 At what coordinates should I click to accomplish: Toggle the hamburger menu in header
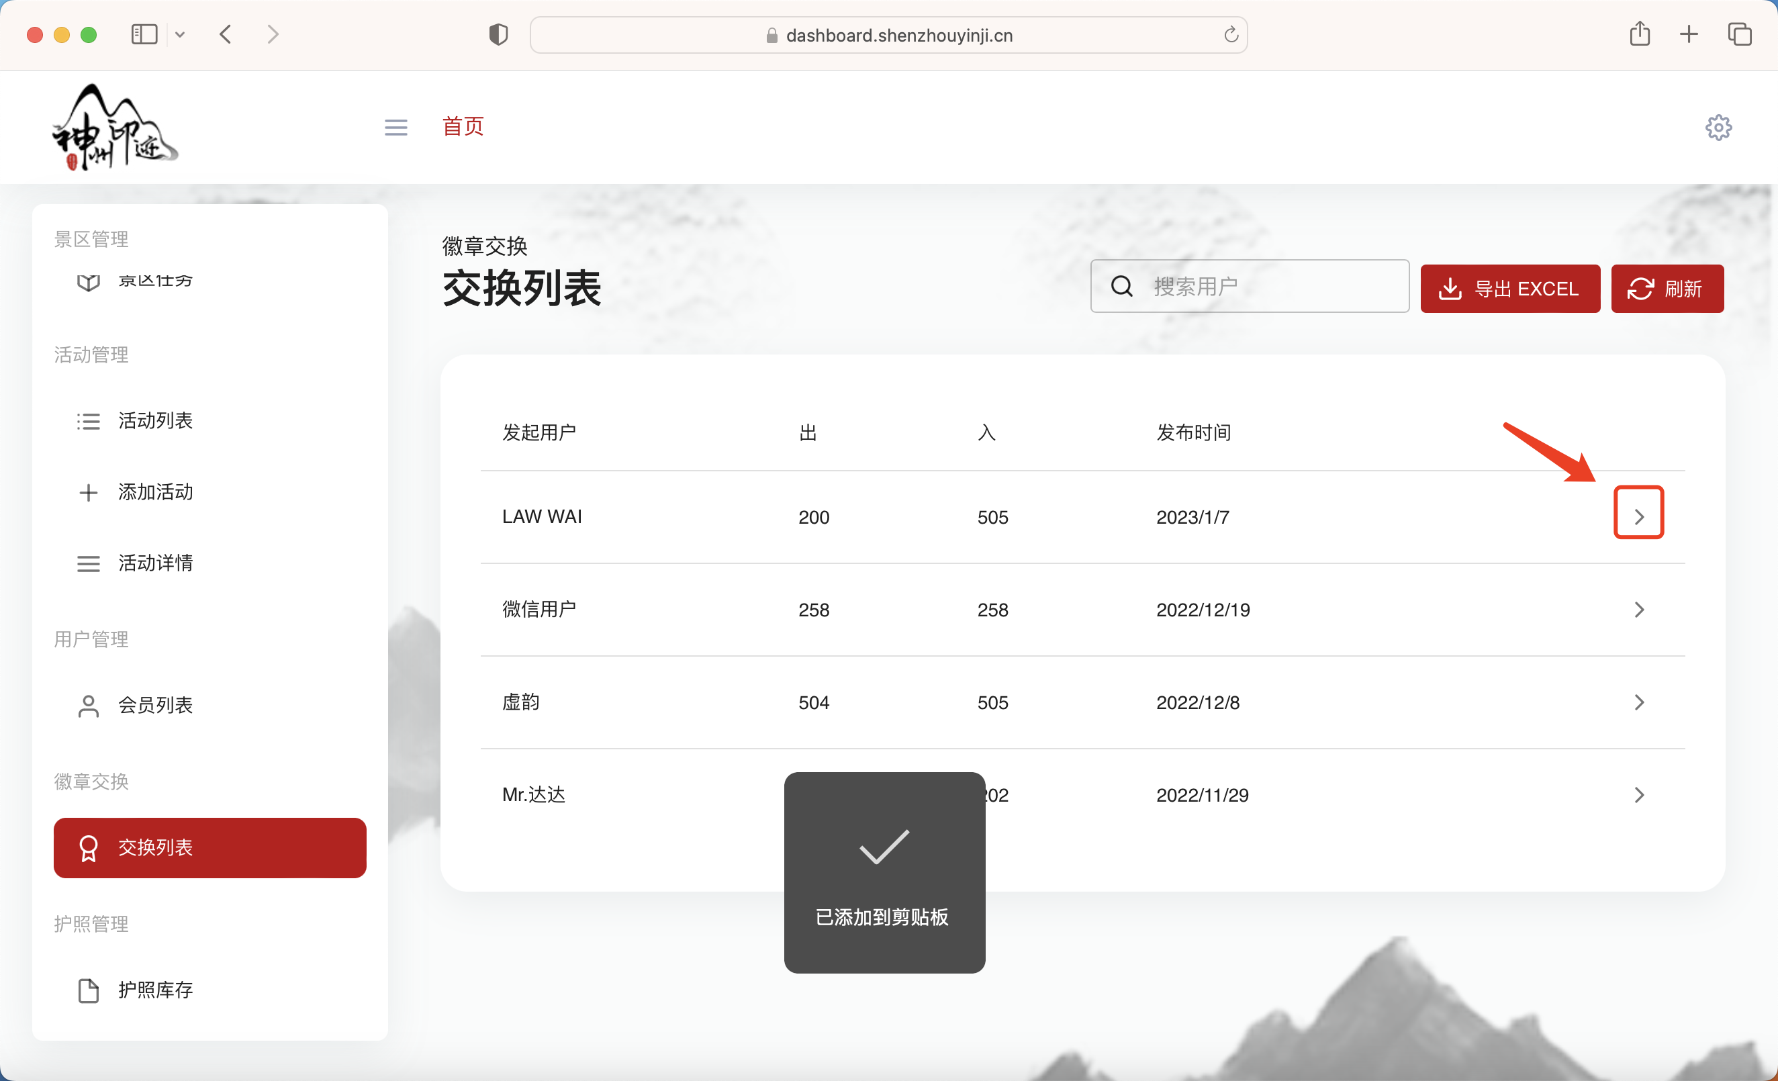(395, 128)
